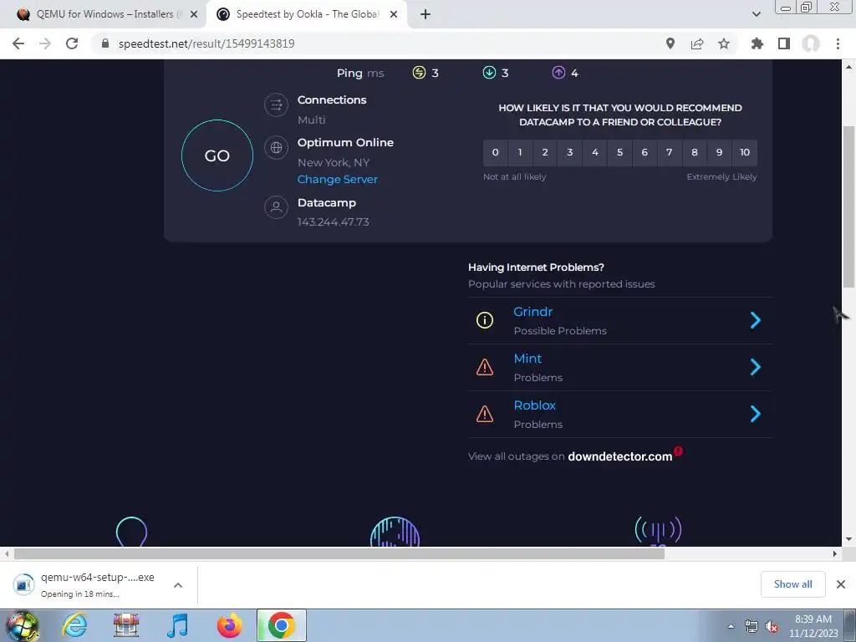Open the music player taskbar icon
This screenshot has height=642, width=856.
177,626
